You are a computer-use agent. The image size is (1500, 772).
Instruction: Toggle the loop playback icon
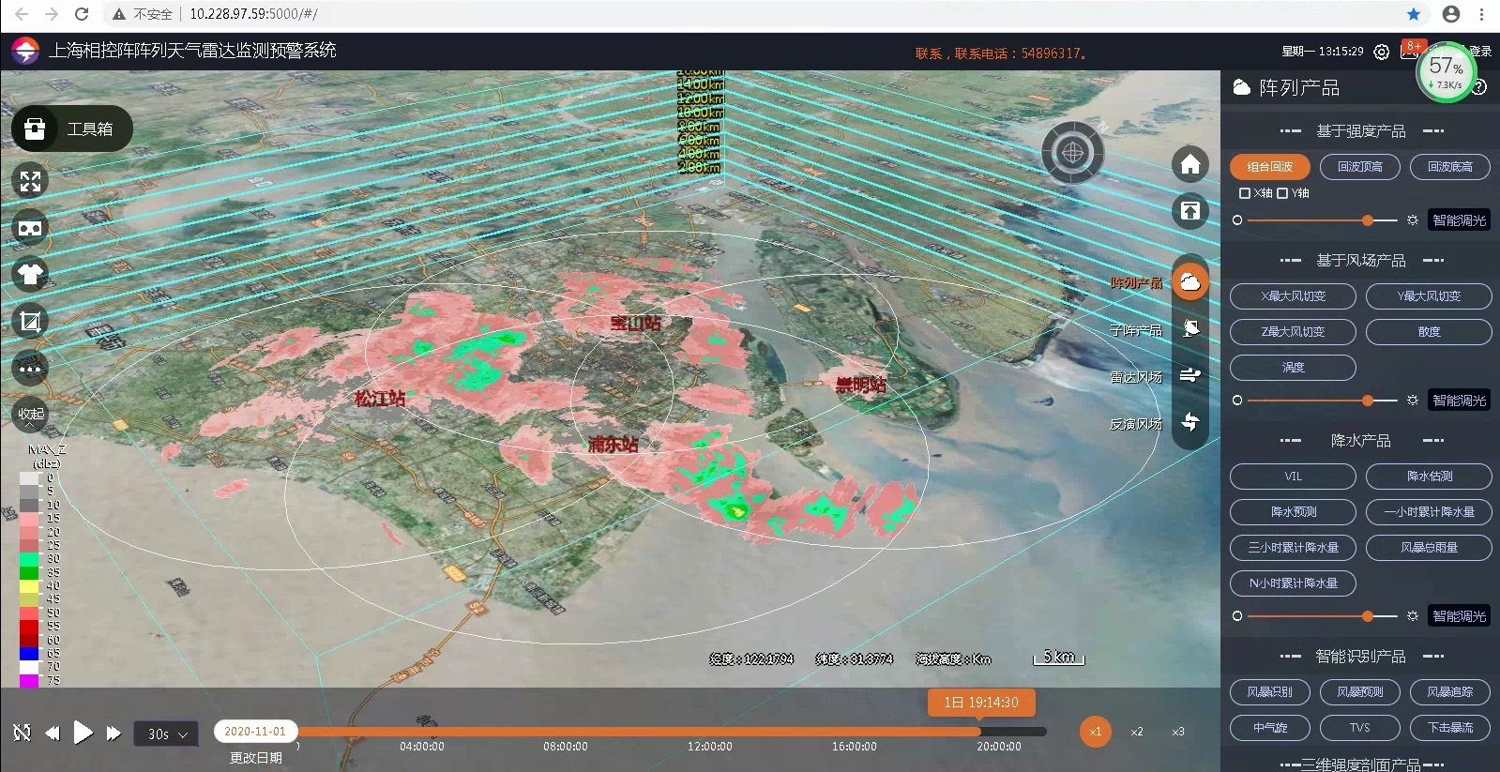[x=22, y=733]
